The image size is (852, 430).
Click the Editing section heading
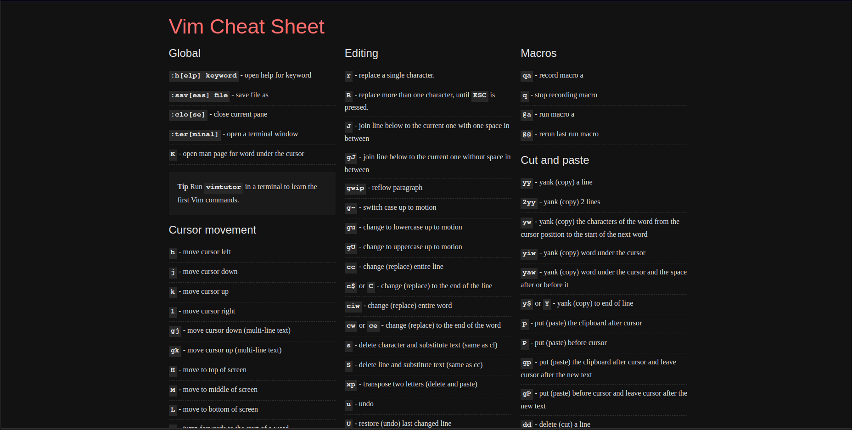[x=361, y=53]
